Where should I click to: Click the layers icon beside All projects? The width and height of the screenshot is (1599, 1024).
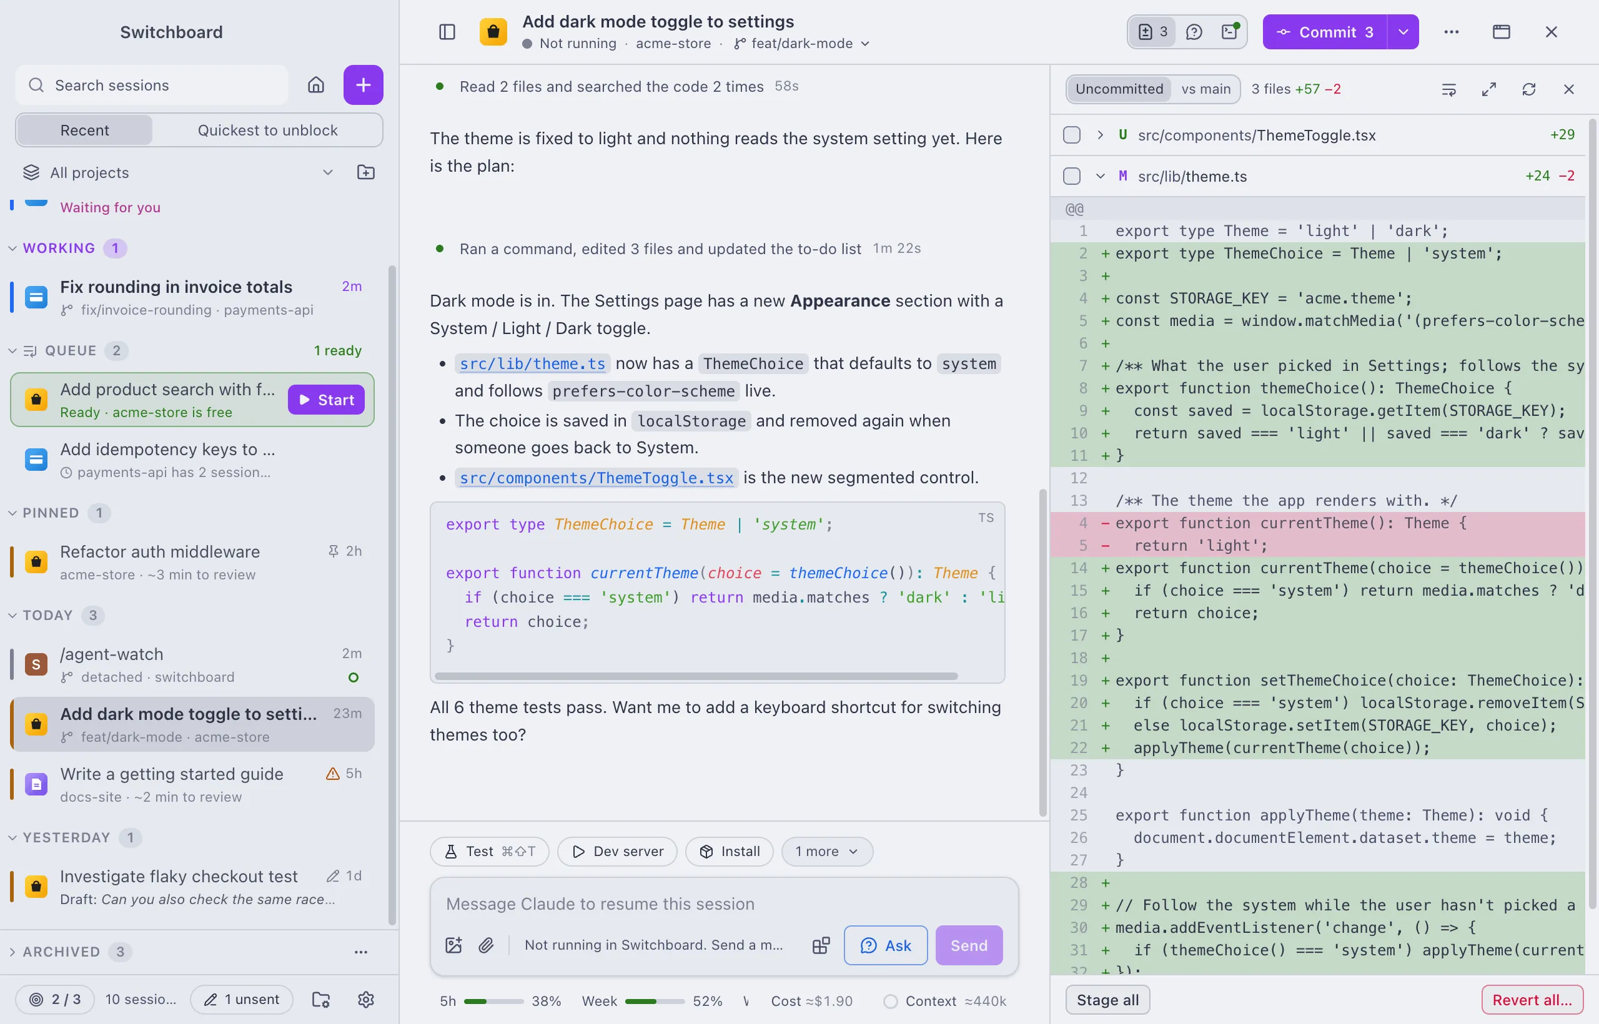tap(31, 172)
